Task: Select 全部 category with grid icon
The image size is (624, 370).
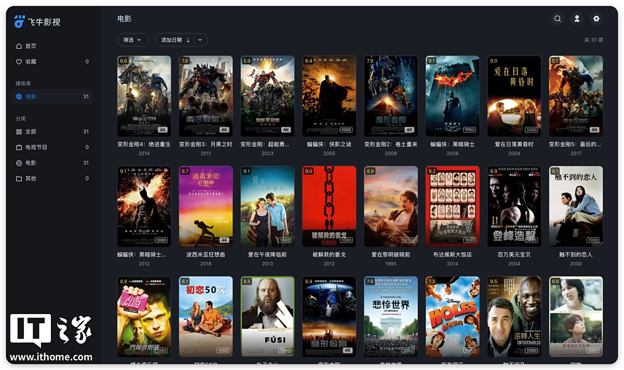Action: [31, 132]
